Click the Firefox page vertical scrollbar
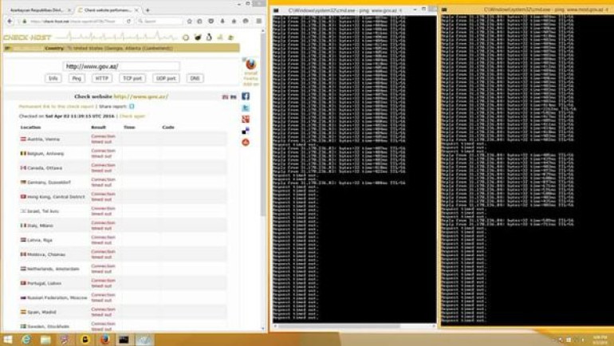614x346 pixels. coord(263,125)
